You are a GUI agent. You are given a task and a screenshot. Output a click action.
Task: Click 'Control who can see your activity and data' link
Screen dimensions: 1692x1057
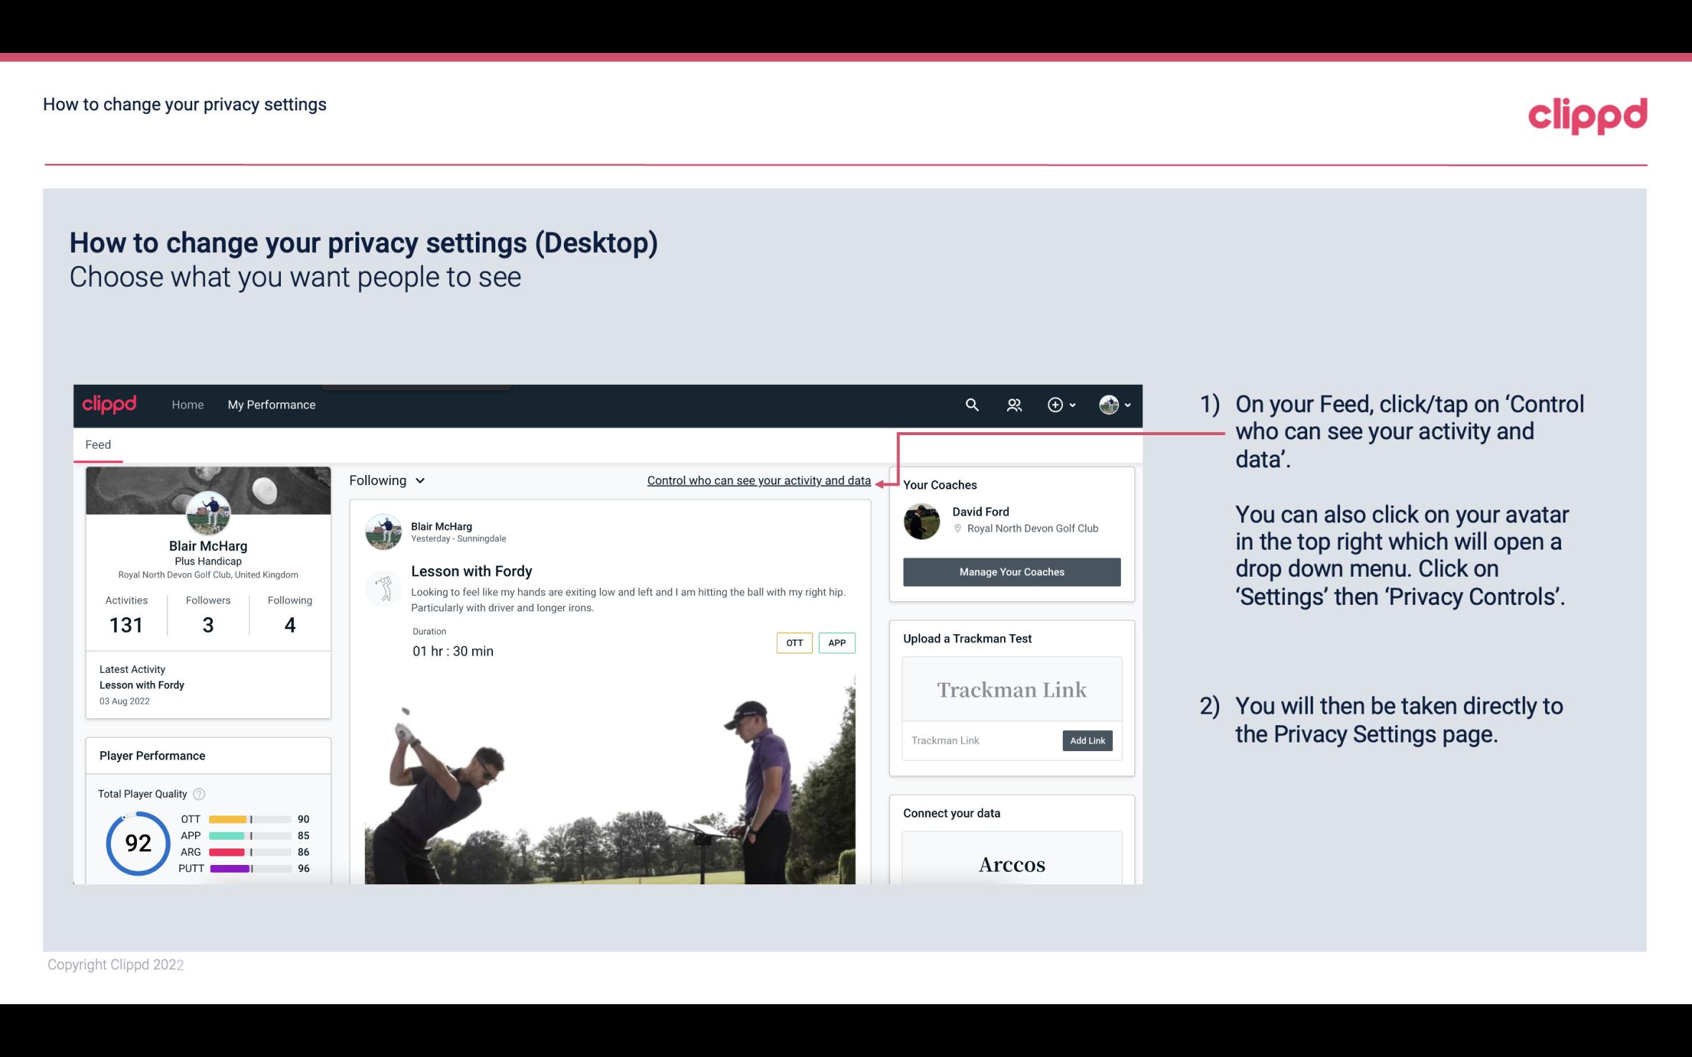(x=758, y=480)
